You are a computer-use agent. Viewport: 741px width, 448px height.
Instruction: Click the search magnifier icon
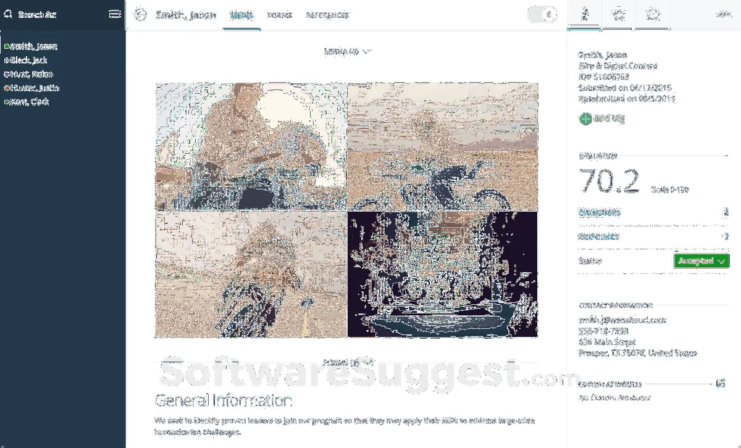point(8,14)
